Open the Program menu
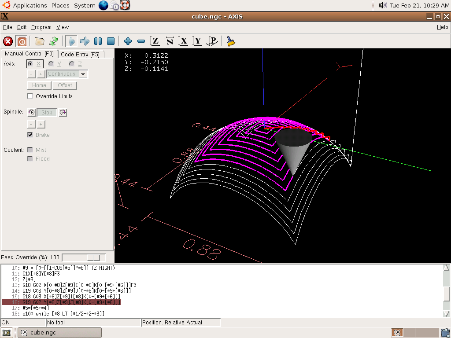 41,27
